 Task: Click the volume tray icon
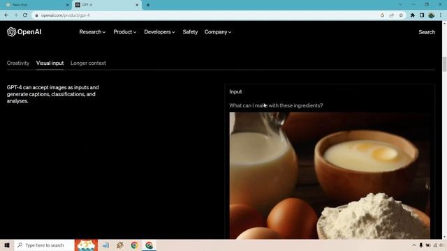(x=441, y=245)
